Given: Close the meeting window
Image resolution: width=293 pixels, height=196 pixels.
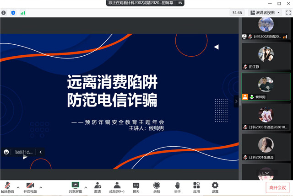Looking at the screenshot, I should point(288,3).
